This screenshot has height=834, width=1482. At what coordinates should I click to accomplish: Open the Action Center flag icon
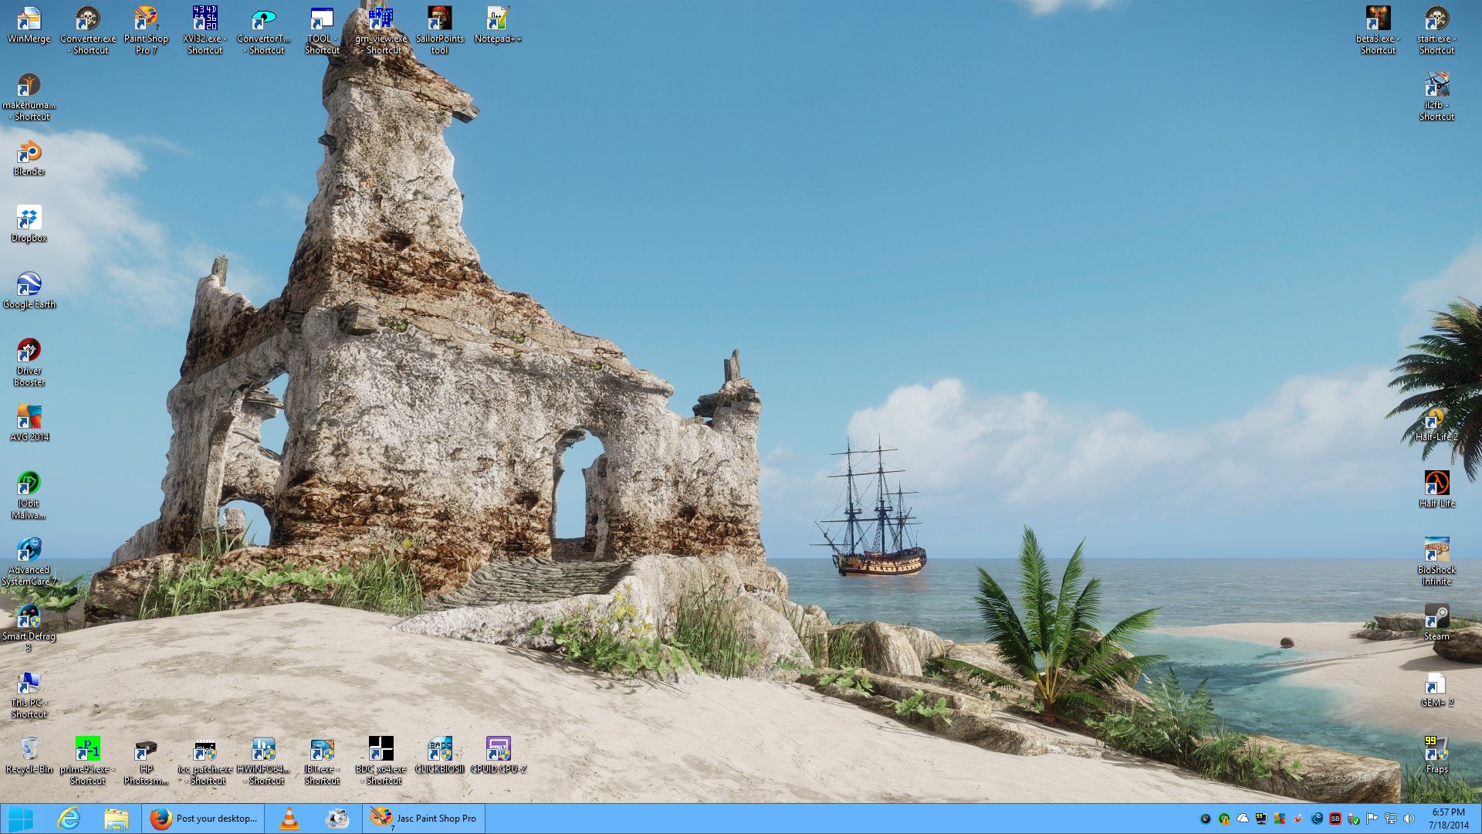coord(1372,819)
